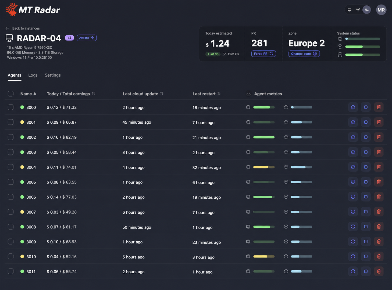This screenshot has width=392, height=290.
Task: Stop agent 3008 using the square icon
Action: click(366, 227)
